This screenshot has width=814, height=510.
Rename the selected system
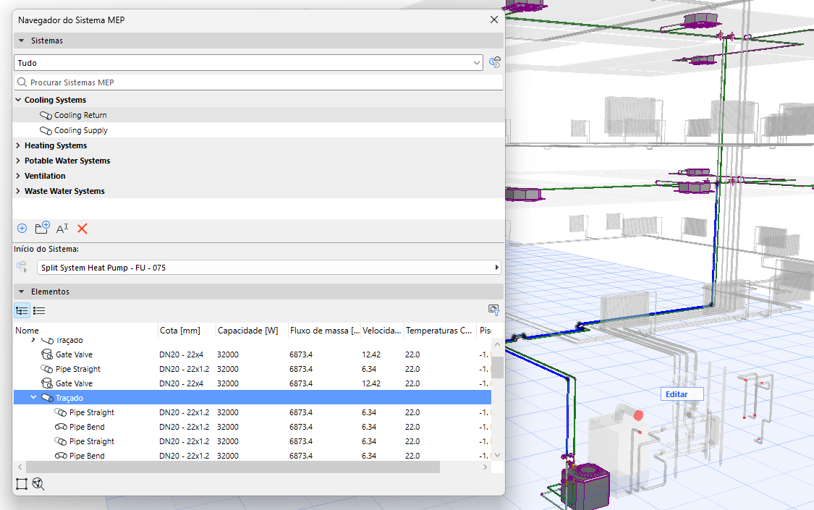coord(62,229)
